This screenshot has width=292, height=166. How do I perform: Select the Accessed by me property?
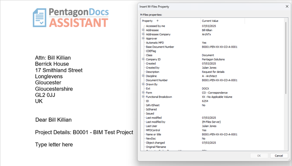155,26
